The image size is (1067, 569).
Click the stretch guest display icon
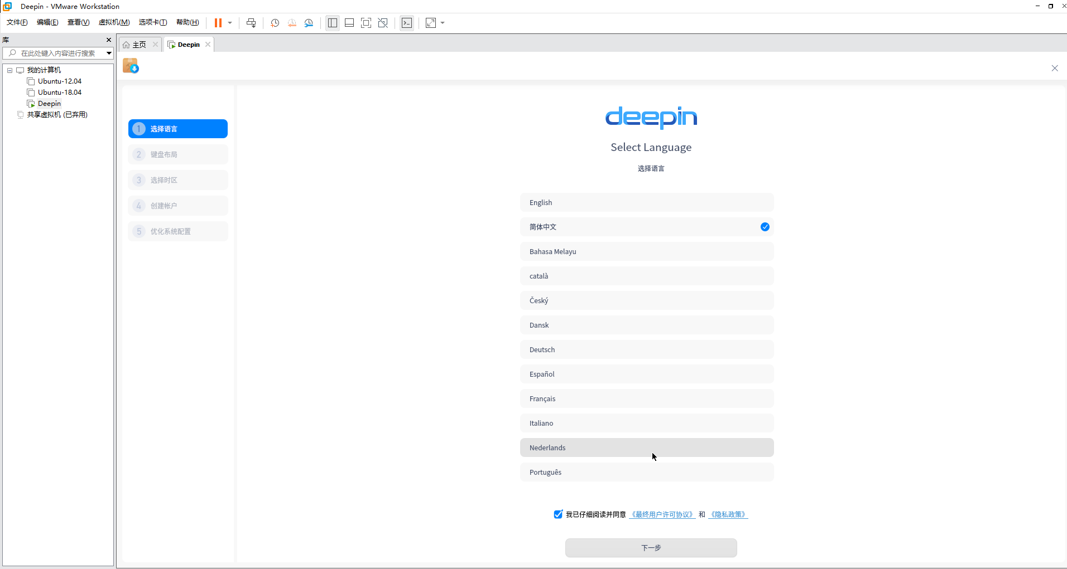[431, 23]
